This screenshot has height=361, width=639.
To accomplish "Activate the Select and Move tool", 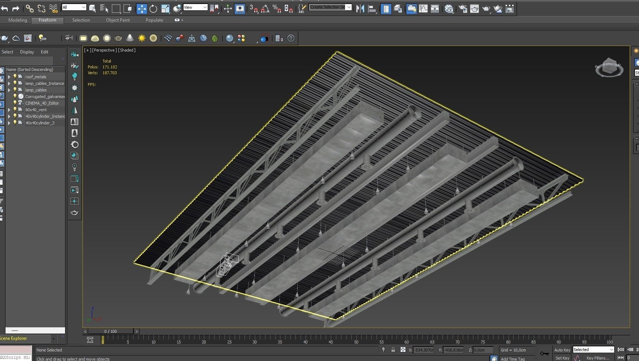I will click(141, 8).
